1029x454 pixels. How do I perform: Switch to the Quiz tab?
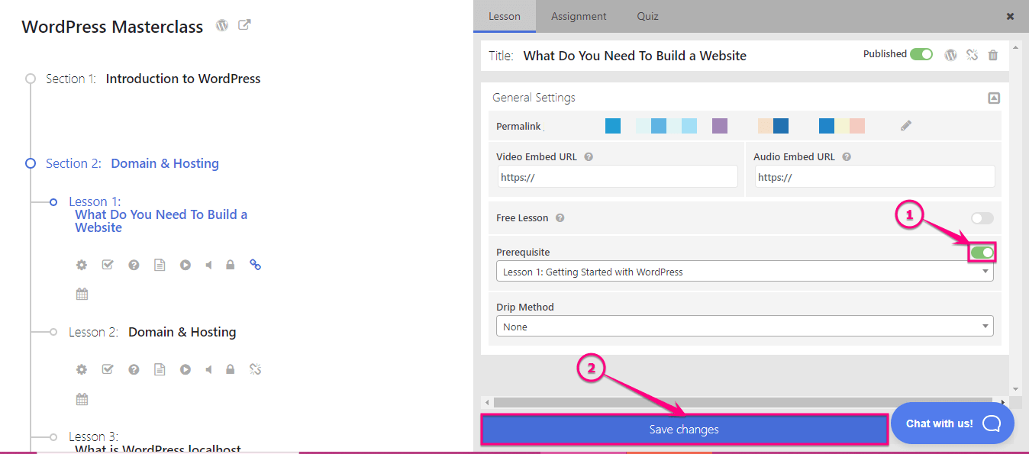(x=648, y=16)
